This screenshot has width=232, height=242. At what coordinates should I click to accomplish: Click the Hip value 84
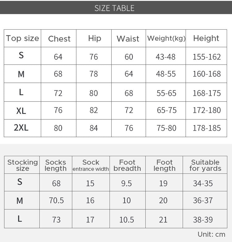coord(93,128)
